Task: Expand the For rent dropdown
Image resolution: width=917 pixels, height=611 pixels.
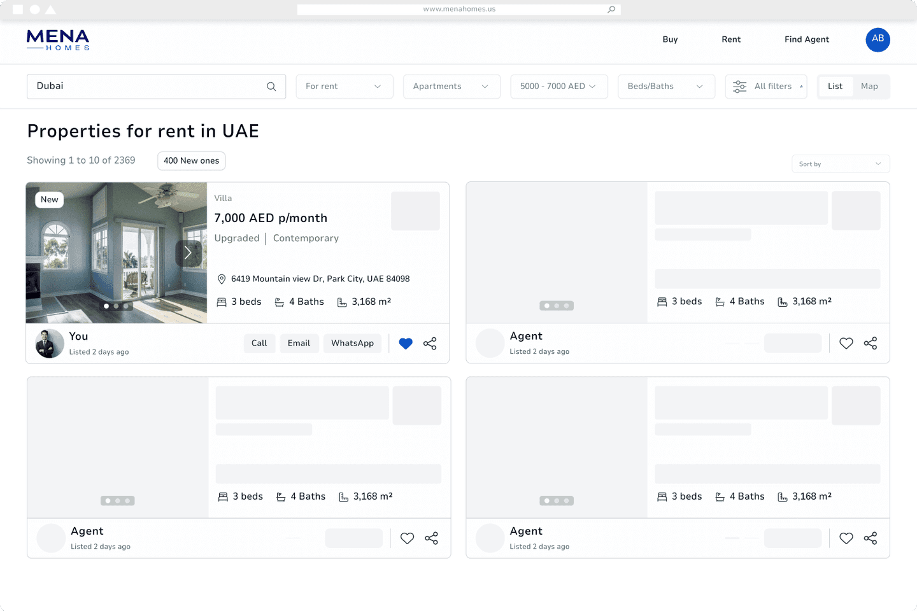Action: click(344, 87)
